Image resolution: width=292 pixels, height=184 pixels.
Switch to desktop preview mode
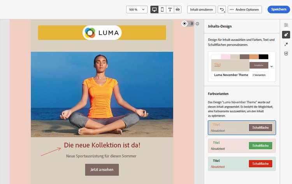tap(155, 9)
